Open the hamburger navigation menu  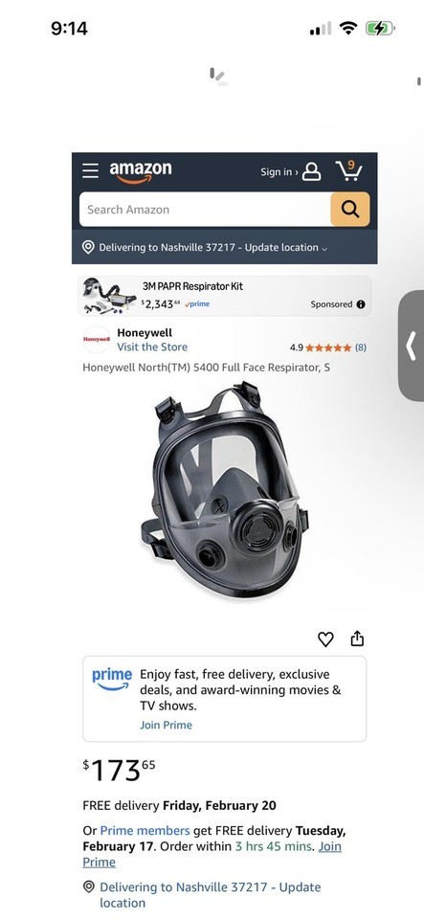90,170
